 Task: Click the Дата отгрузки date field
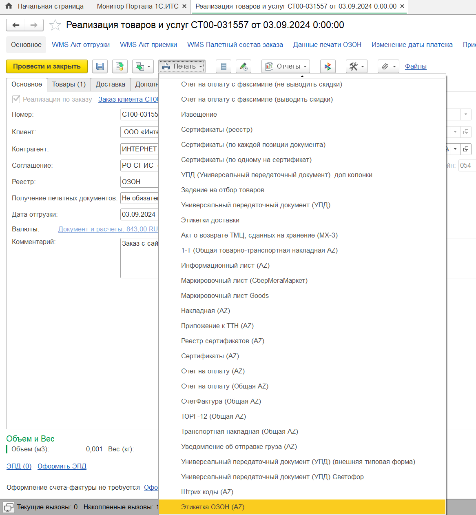point(139,214)
